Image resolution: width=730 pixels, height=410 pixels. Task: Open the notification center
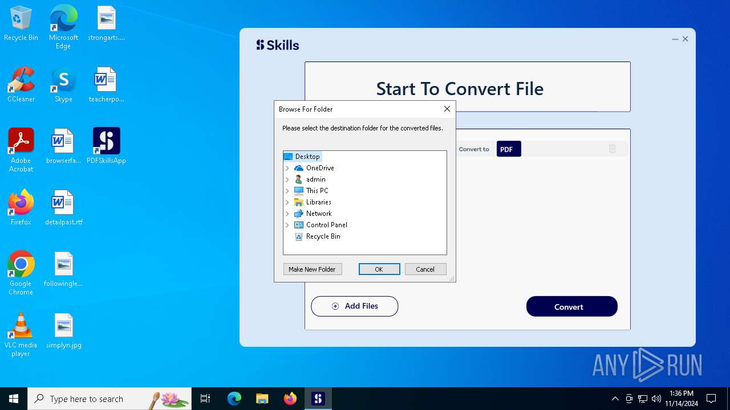pyautogui.click(x=711, y=399)
